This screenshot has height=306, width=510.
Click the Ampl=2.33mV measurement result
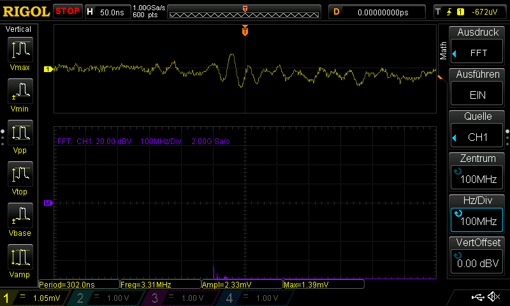242,284
